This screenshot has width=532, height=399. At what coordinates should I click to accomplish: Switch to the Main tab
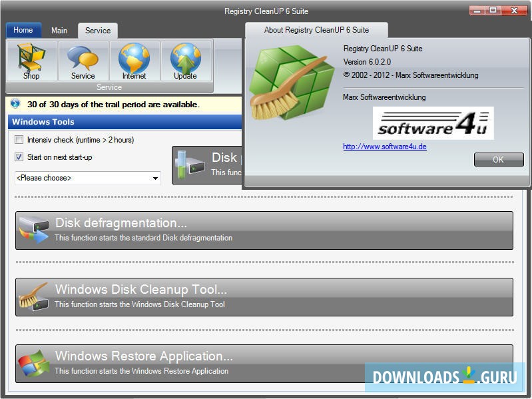pyautogui.click(x=59, y=31)
